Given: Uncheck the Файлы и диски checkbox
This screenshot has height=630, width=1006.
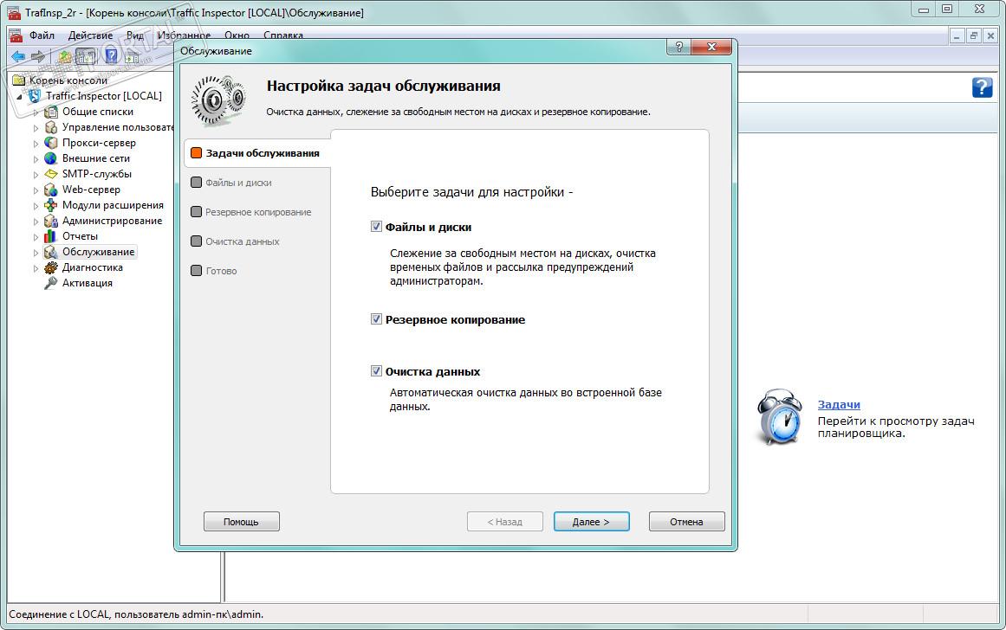Looking at the screenshot, I should coord(376,226).
